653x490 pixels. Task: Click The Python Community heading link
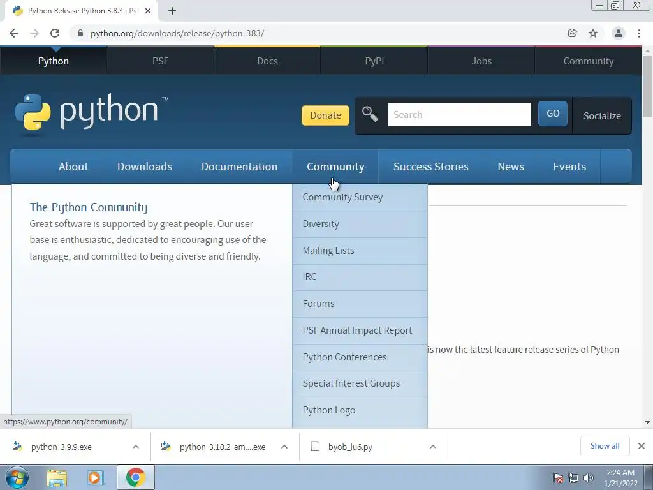click(x=88, y=207)
